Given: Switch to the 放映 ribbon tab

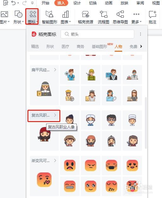Looking at the screenshot, I should click(x=124, y=3).
